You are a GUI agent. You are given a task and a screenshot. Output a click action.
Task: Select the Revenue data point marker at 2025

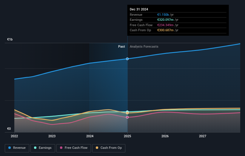pyautogui.click(x=127, y=59)
